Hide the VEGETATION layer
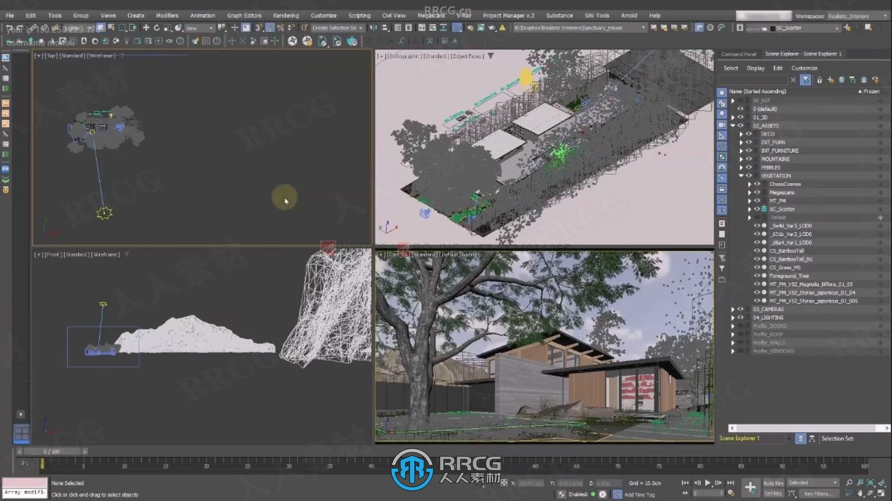 pyautogui.click(x=749, y=176)
